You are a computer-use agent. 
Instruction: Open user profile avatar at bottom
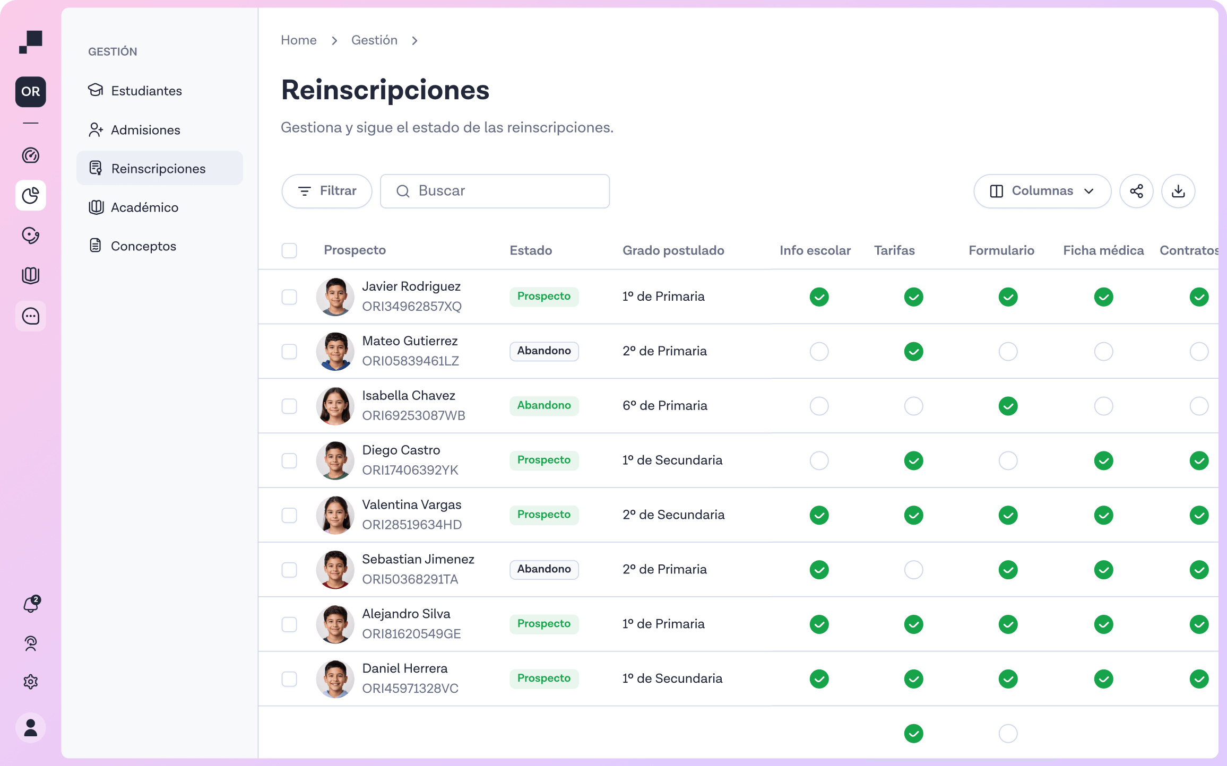[31, 728]
